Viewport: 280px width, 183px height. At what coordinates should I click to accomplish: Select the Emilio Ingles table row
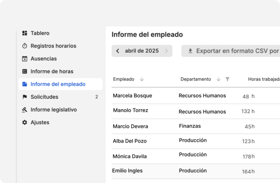(196, 171)
